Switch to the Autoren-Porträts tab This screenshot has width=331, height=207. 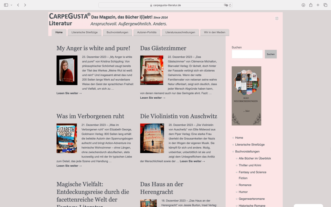(147, 32)
